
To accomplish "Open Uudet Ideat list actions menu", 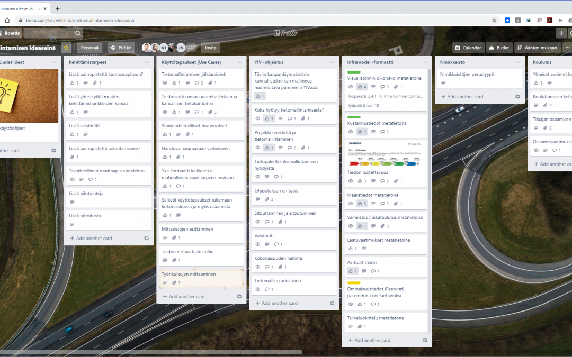I will pyautogui.click(x=55, y=62).
